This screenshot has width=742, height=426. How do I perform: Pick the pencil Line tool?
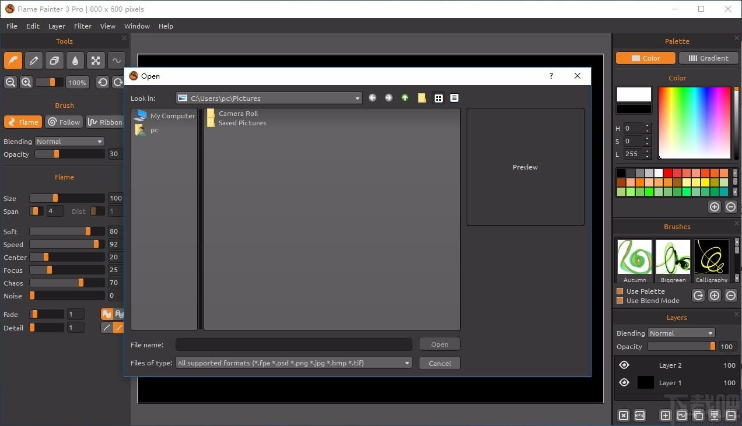(34, 61)
